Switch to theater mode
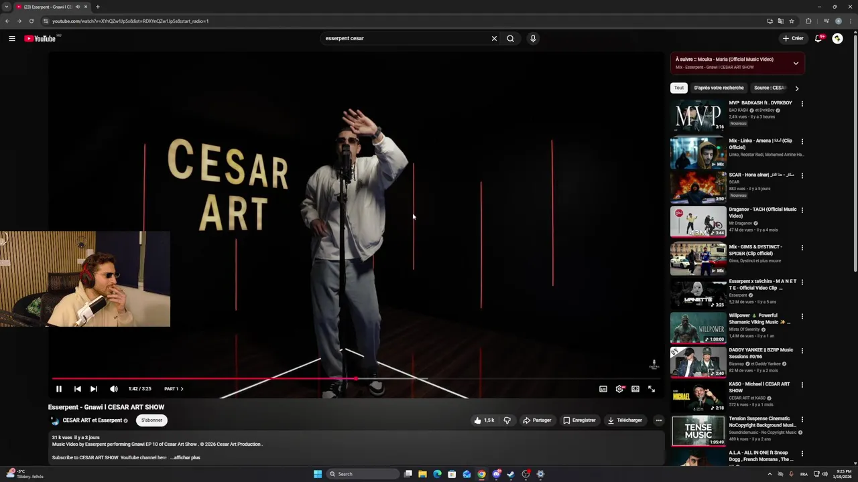 (x=635, y=389)
